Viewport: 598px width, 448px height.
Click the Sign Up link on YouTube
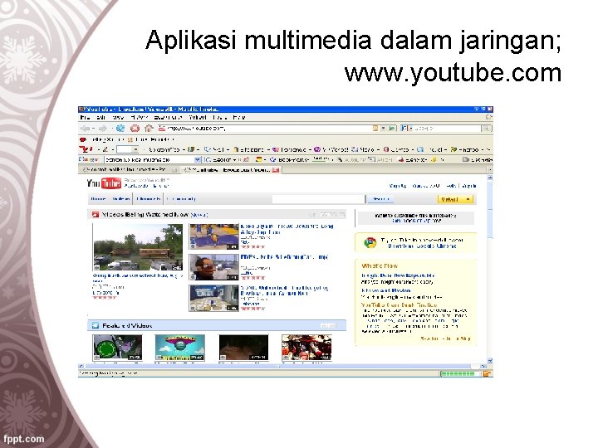[398, 186]
